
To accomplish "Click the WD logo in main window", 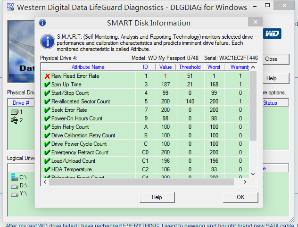I will tap(272, 34).
